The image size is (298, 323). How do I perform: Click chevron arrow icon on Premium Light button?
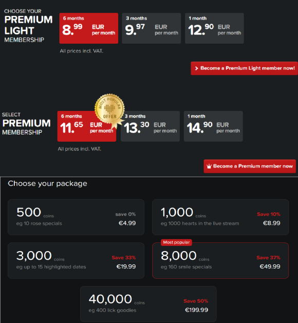196,68
